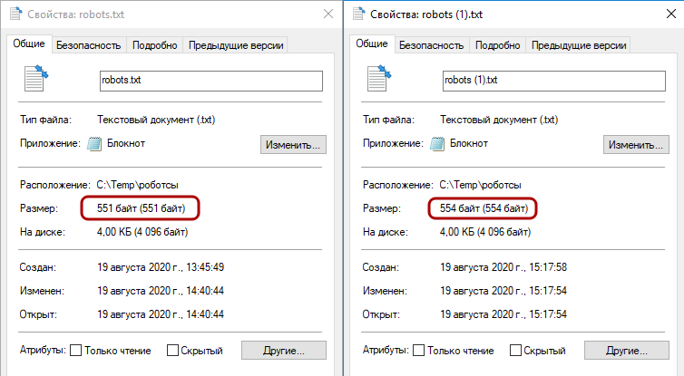Toggle Скрытый checkbox for robots (1).txt
684x376 pixels.
tap(516, 351)
